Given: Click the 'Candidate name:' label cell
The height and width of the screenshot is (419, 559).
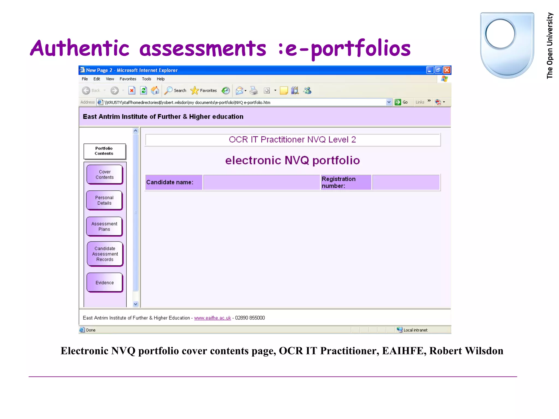Looking at the screenshot, I should [174, 182].
